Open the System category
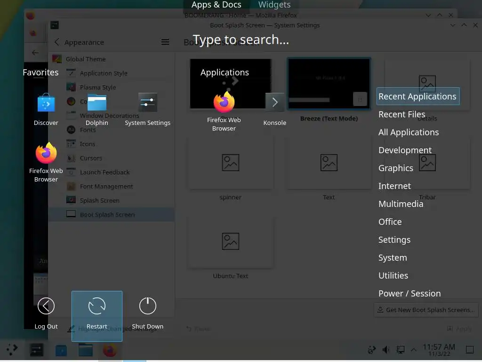Viewport: 482px width, 362px height. [x=393, y=257]
